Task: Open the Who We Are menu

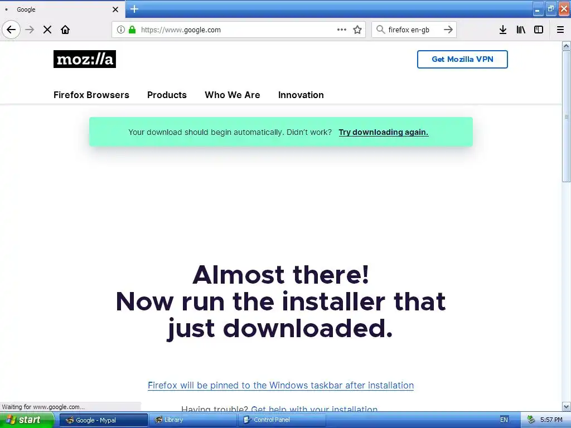Action: (x=233, y=95)
